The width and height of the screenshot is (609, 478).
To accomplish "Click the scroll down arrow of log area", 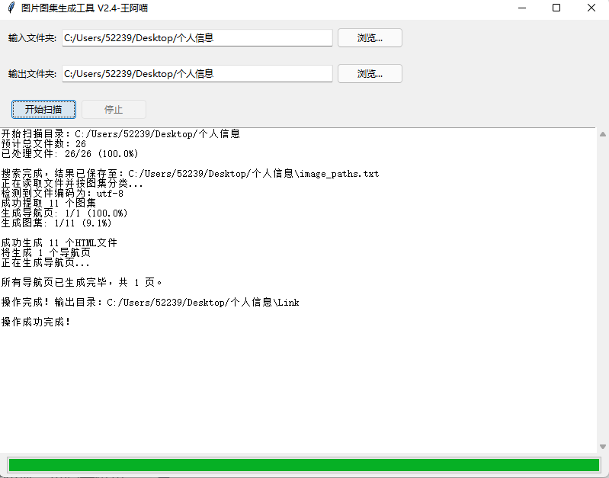I will click(x=603, y=447).
